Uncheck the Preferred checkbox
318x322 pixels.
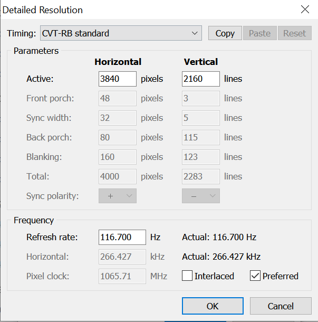(x=255, y=276)
